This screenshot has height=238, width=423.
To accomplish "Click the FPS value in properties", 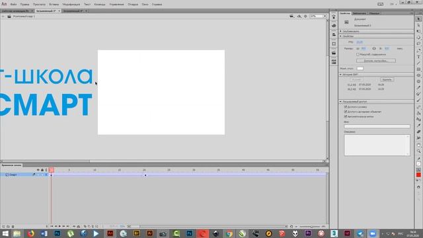I will pyautogui.click(x=360, y=42).
